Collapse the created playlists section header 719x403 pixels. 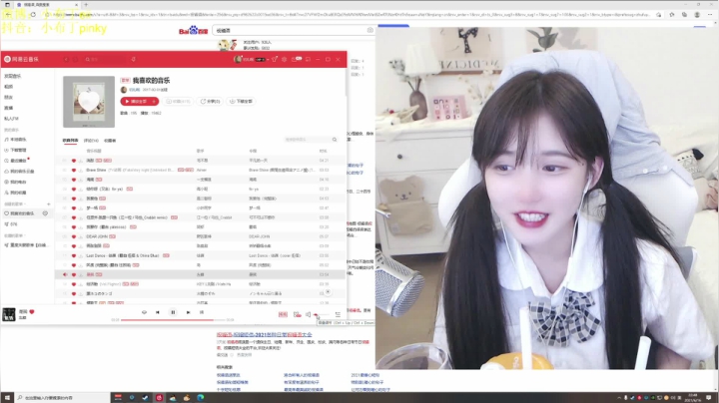point(15,203)
